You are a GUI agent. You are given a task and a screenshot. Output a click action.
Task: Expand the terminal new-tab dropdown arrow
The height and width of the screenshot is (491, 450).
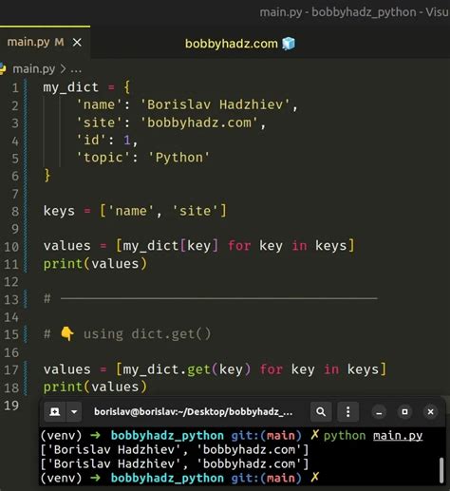pyautogui.click(x=74, y=411)
